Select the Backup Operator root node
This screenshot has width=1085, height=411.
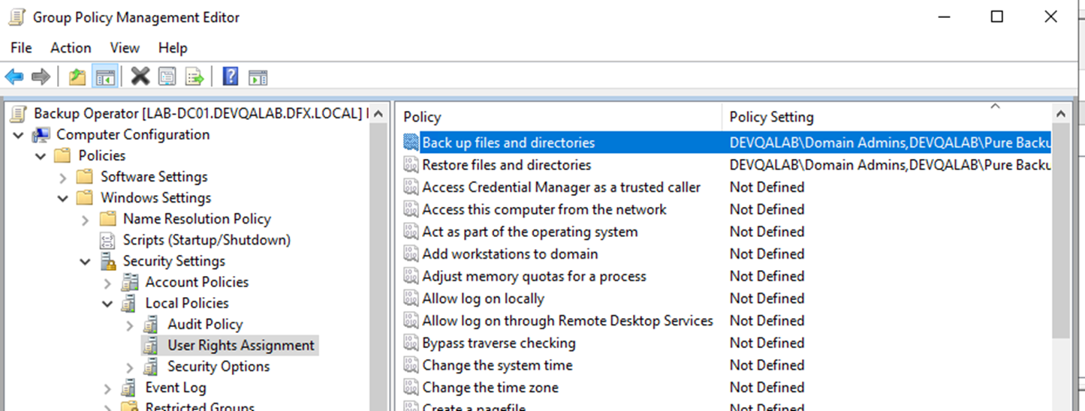200,113
